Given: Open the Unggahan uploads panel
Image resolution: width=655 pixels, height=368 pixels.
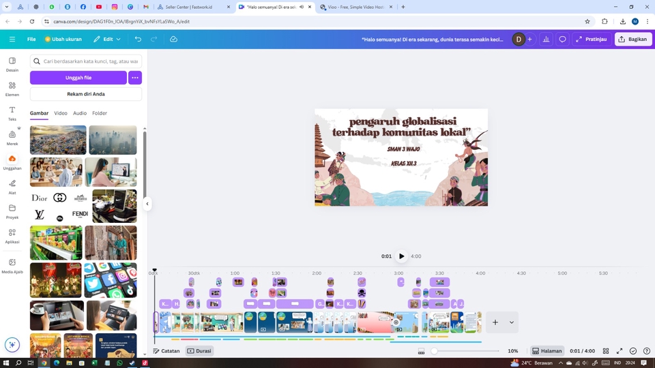Looking at the screenshot, I should pyautogui.click(x=12, y=162).
